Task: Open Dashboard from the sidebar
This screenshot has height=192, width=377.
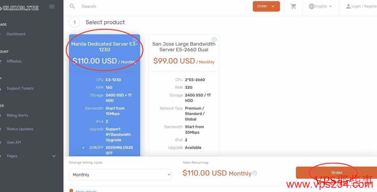Action: coord(16,34)
